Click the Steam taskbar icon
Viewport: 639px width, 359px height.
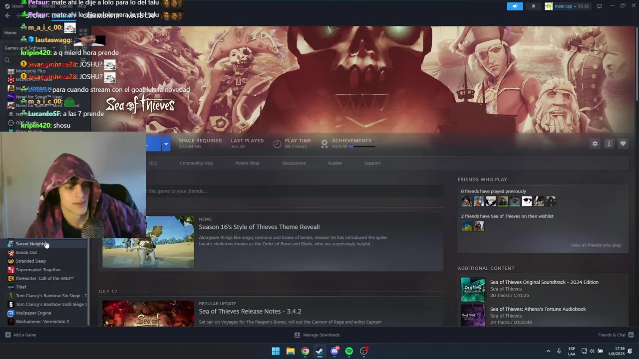click(319, 351)
